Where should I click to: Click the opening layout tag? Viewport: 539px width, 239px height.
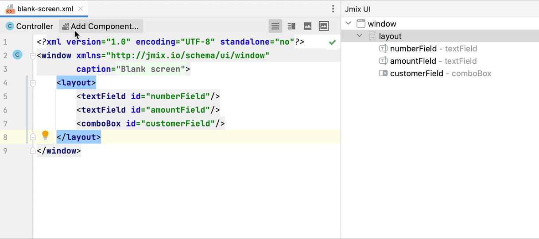76,83
